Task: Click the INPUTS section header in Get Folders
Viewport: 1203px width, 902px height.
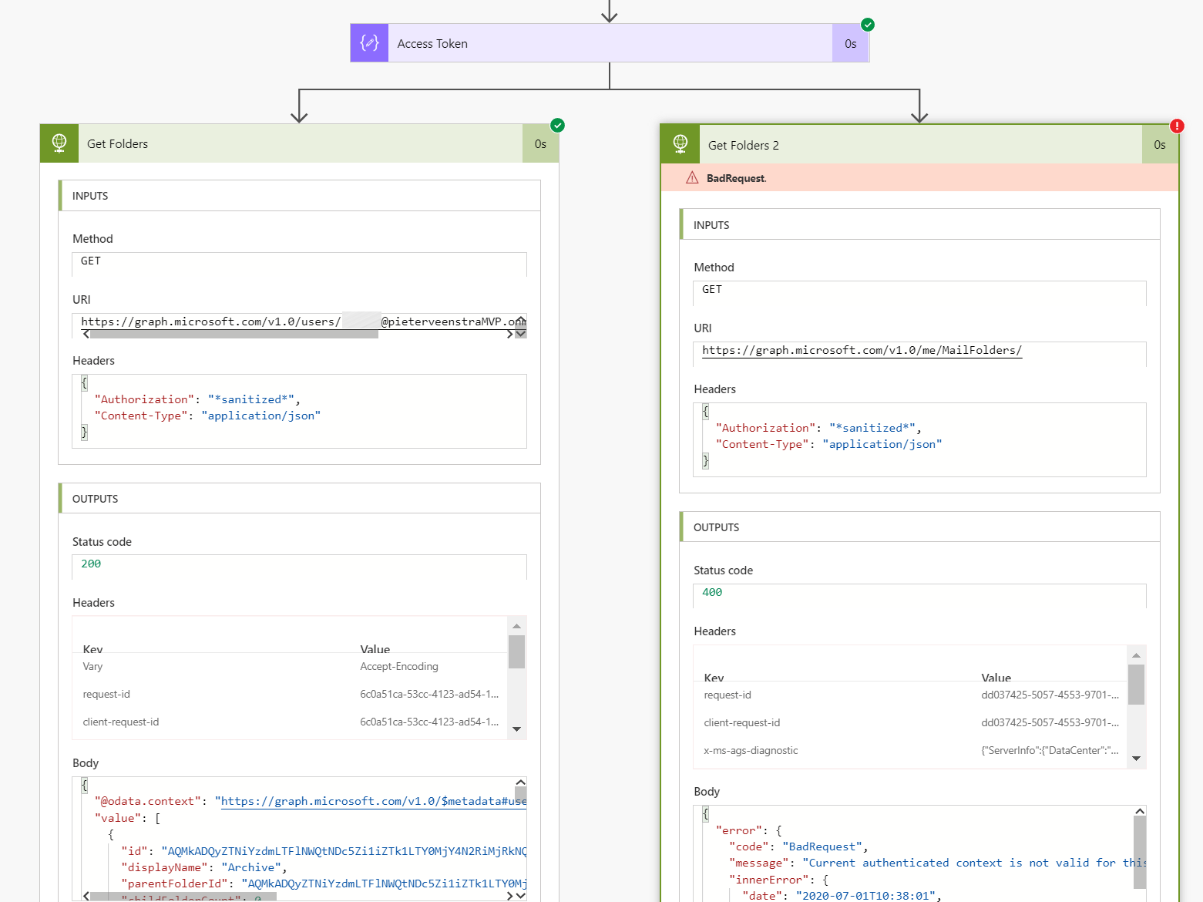Action: (299, 196)
